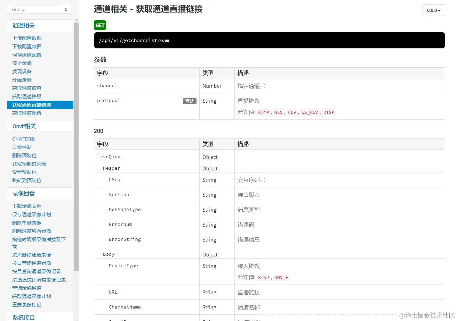Screen dimensions: 457x321
Task: Click the CSeq field name
Action: (x=114, y=180)
